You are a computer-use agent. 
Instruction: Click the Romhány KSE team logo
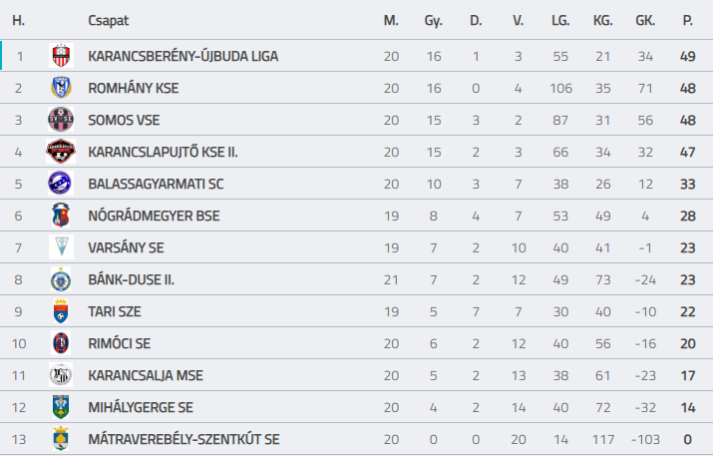(x=61, y=88)
